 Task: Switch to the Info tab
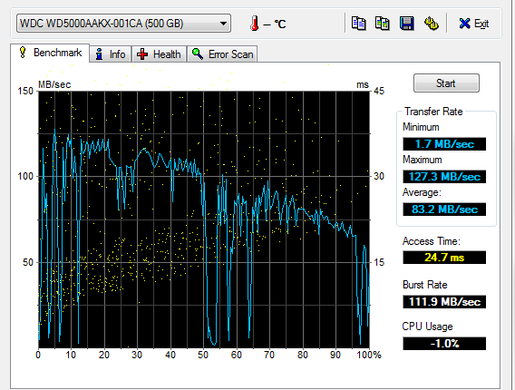point(111,54)
